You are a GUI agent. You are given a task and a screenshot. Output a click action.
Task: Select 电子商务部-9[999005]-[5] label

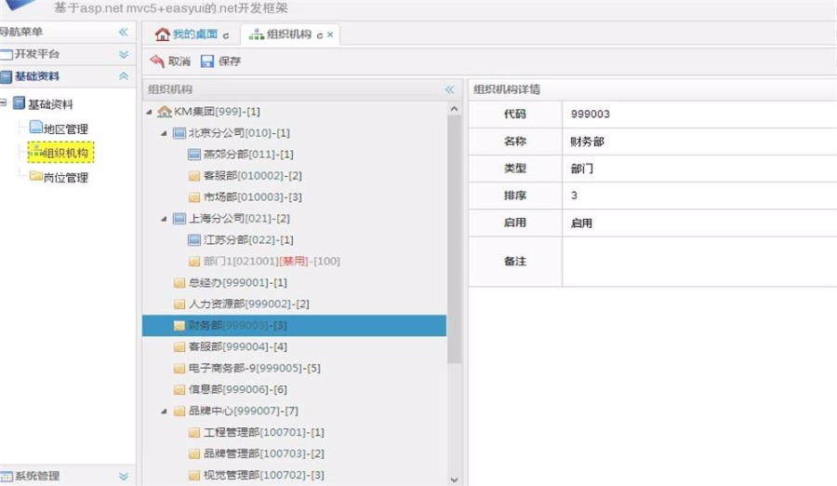(x=255, y=368)
